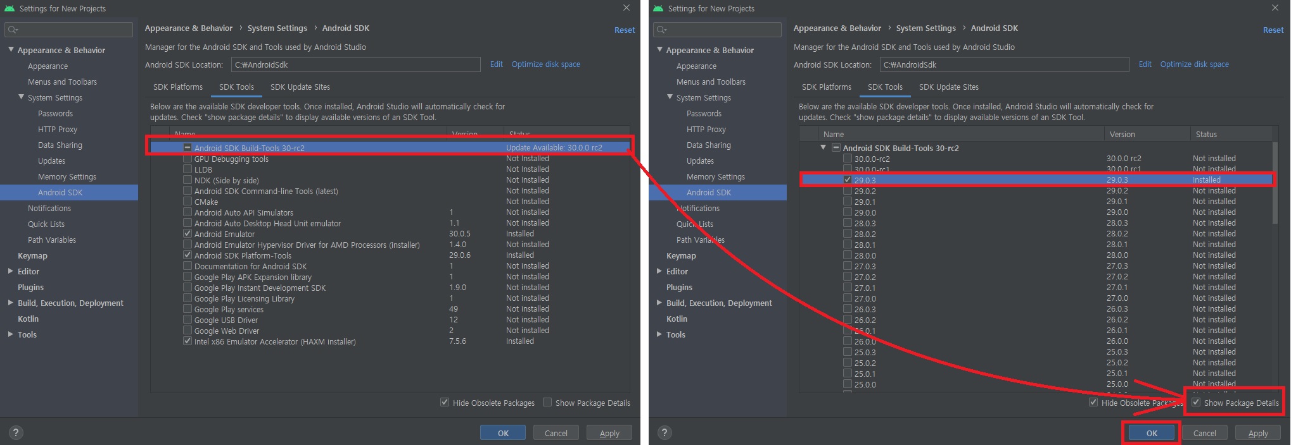Screen dimensions: 1291x445
Task: Collapse Android SDK Build-Tools 30-rc2 group in right window
Action: pos(824,147)
